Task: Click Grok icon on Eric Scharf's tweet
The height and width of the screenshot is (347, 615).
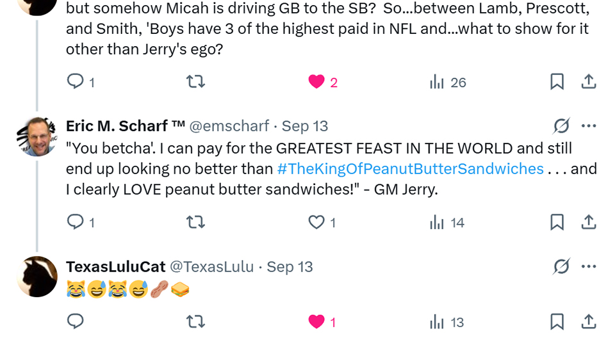Action: coord(561,126)
